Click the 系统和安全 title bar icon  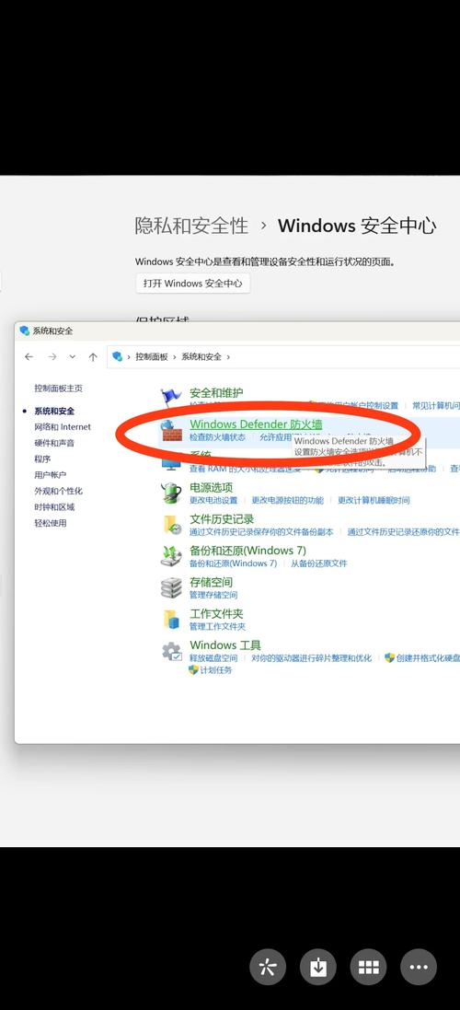point(25,331)
